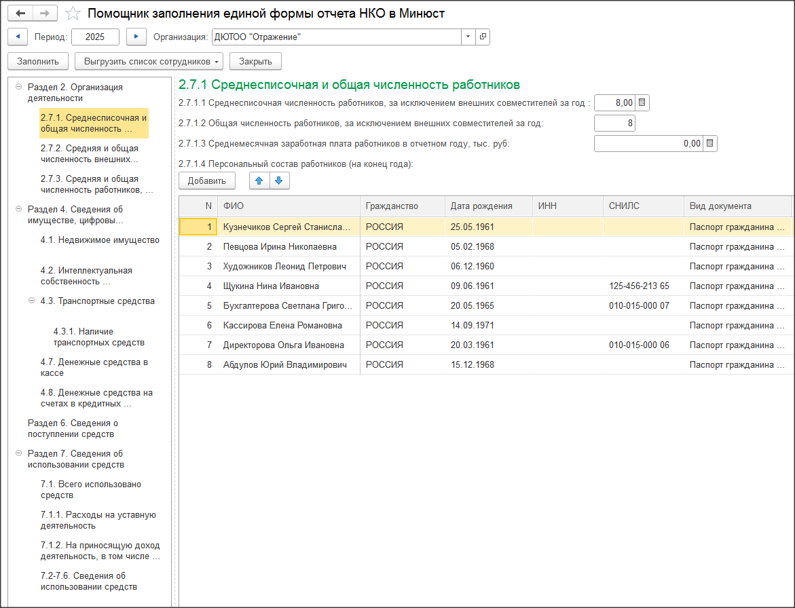Screen dimensions: 795x608
Task: Move selected employee row down
Action: tap(279, 180)
